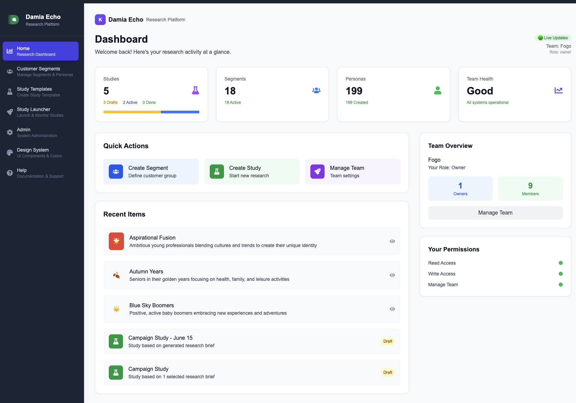Click the purple flask icon on the Studies card
The height and width of the screenshot is (403, 576).
[196, 90]
